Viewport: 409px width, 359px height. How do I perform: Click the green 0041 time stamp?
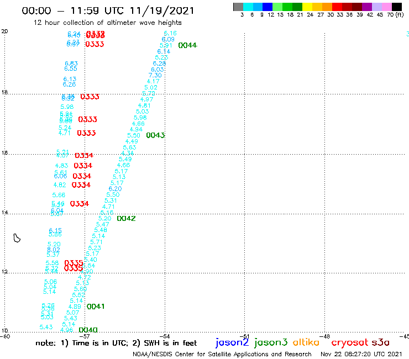(96, 307)
